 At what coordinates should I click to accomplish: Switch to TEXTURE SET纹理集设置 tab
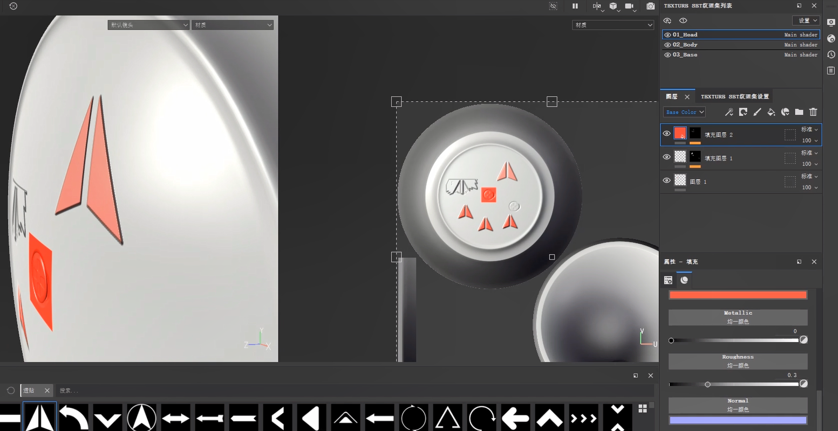coord(734,96)
